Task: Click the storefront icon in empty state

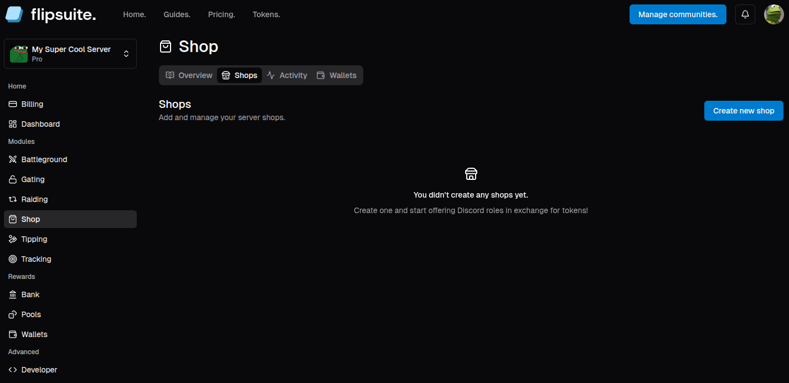Action: 471,174
